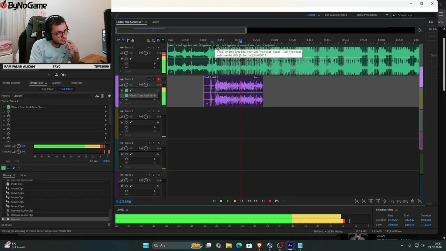Toggle main rack power at Effects Rack bottom

3,168
